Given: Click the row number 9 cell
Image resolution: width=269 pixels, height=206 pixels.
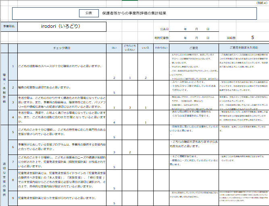Looking at the screenshot, I should tap(13, 198).
